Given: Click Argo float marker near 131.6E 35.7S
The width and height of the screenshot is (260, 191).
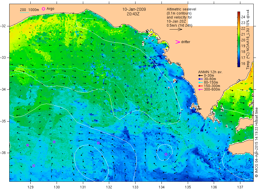Looking at the screenshot, I should [x=98, y=143].
